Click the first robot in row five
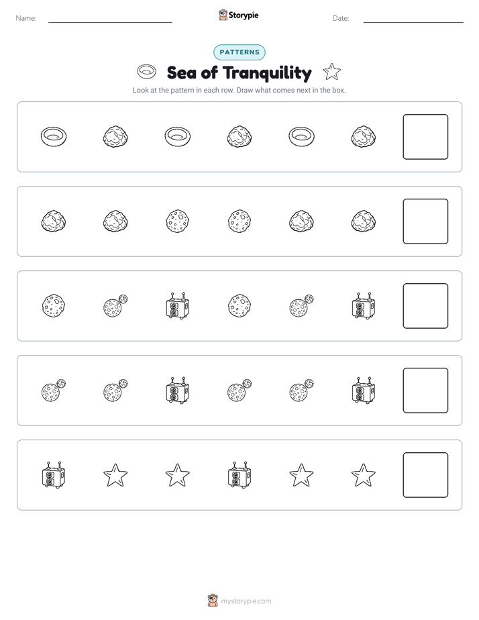 (x=54, y=475)
